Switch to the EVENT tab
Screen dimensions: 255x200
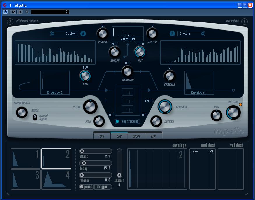coord(136,136)
